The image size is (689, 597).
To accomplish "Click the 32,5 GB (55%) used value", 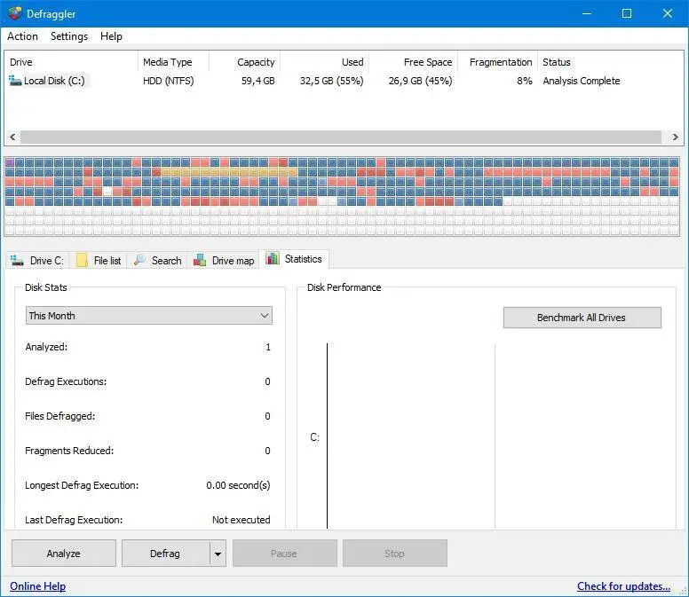I will [x=332, y=81].
